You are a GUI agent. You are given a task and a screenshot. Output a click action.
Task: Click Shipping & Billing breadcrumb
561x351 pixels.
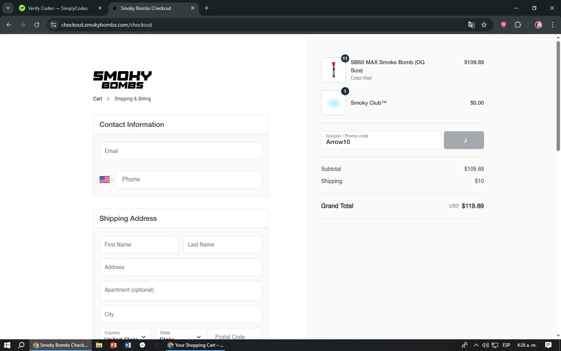pyautogui.click(x=133, y=99)
